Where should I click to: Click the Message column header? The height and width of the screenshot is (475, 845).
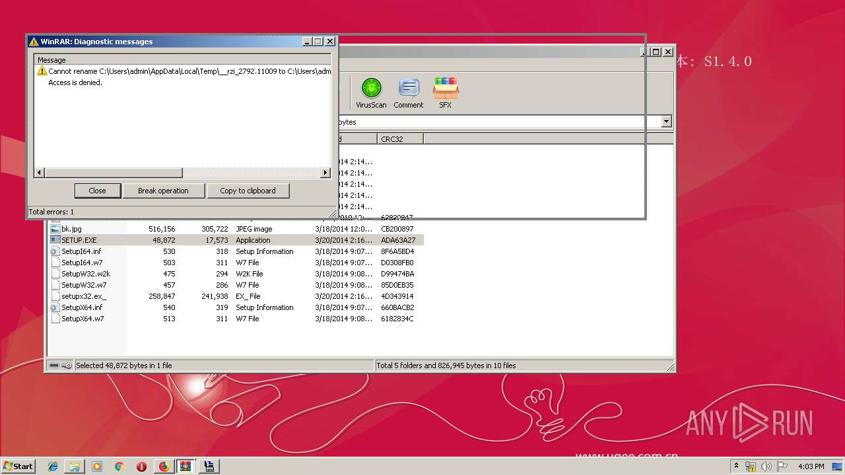pyautogui.click(x=183, y=60)
